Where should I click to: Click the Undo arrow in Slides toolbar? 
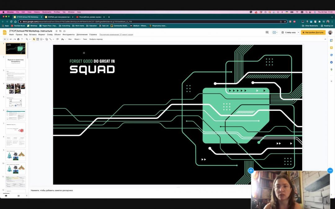(x=11, y=39)
